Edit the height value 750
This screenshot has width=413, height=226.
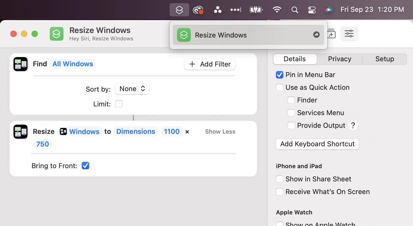click(x=43, y=144)
